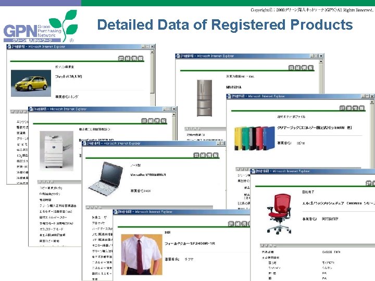Viewport: 375px width, 281px height.
Task: Click the 'Detailed Data of Registered Products' heading
Action: [225, 25]
